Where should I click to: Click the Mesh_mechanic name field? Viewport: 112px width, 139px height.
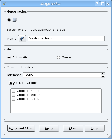point(66,38)
